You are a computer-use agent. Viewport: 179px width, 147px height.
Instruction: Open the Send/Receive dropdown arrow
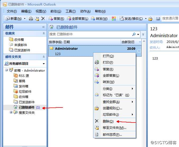146,18
